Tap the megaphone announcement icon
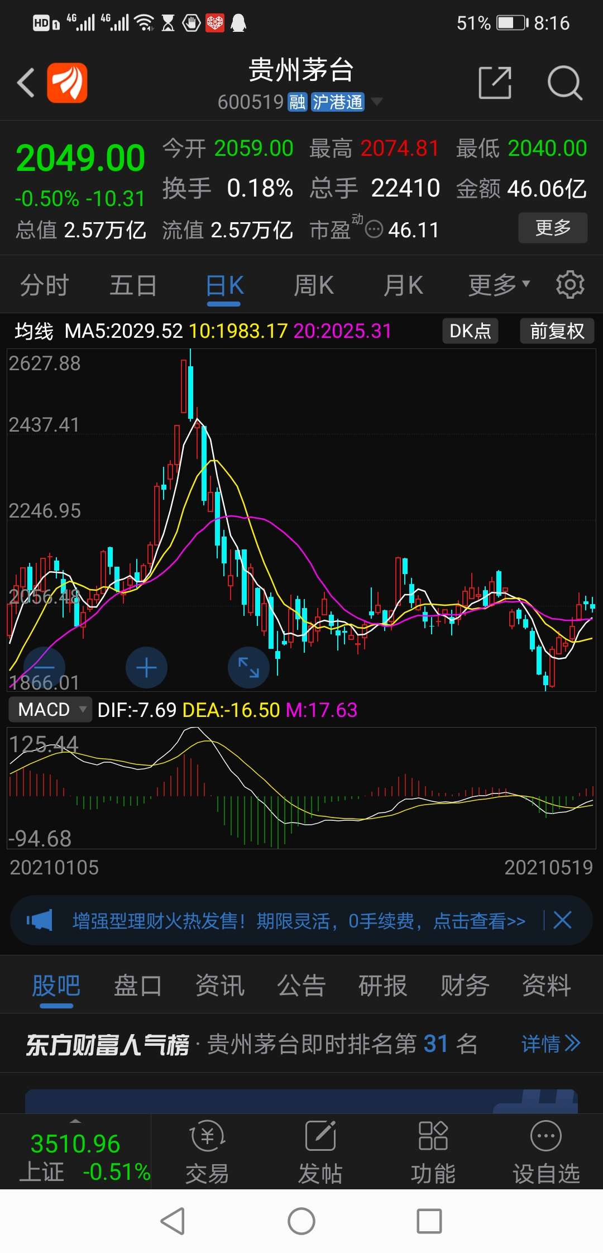603x1253 pixels. [x=40, y=920]
